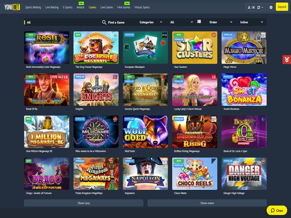
Task: Open the Order dropdown
Action: 221,22
